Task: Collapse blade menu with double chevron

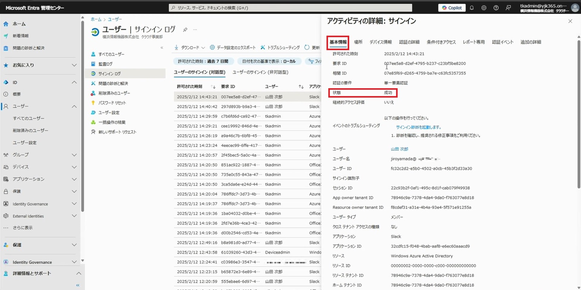Action: (162, 48)
